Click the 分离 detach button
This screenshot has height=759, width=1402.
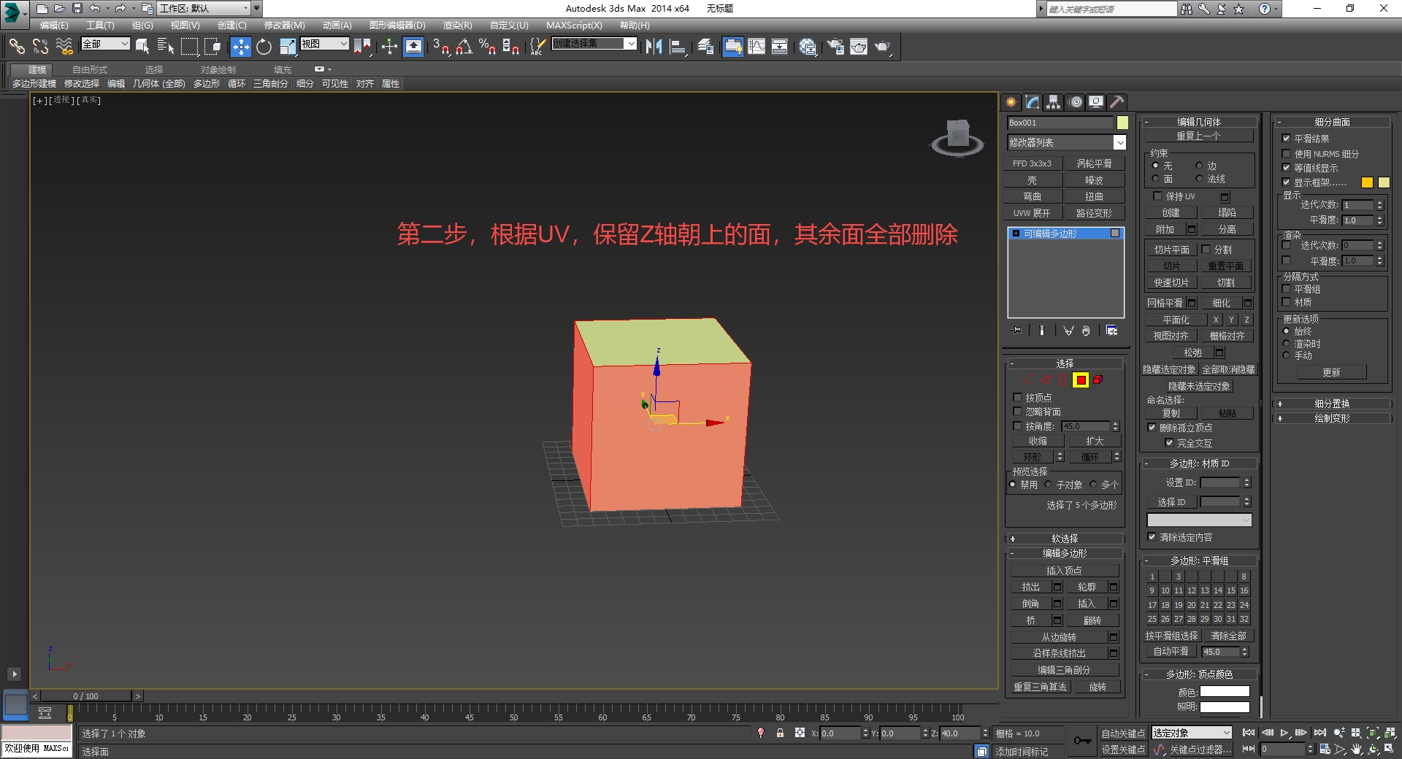point(1227,229)
